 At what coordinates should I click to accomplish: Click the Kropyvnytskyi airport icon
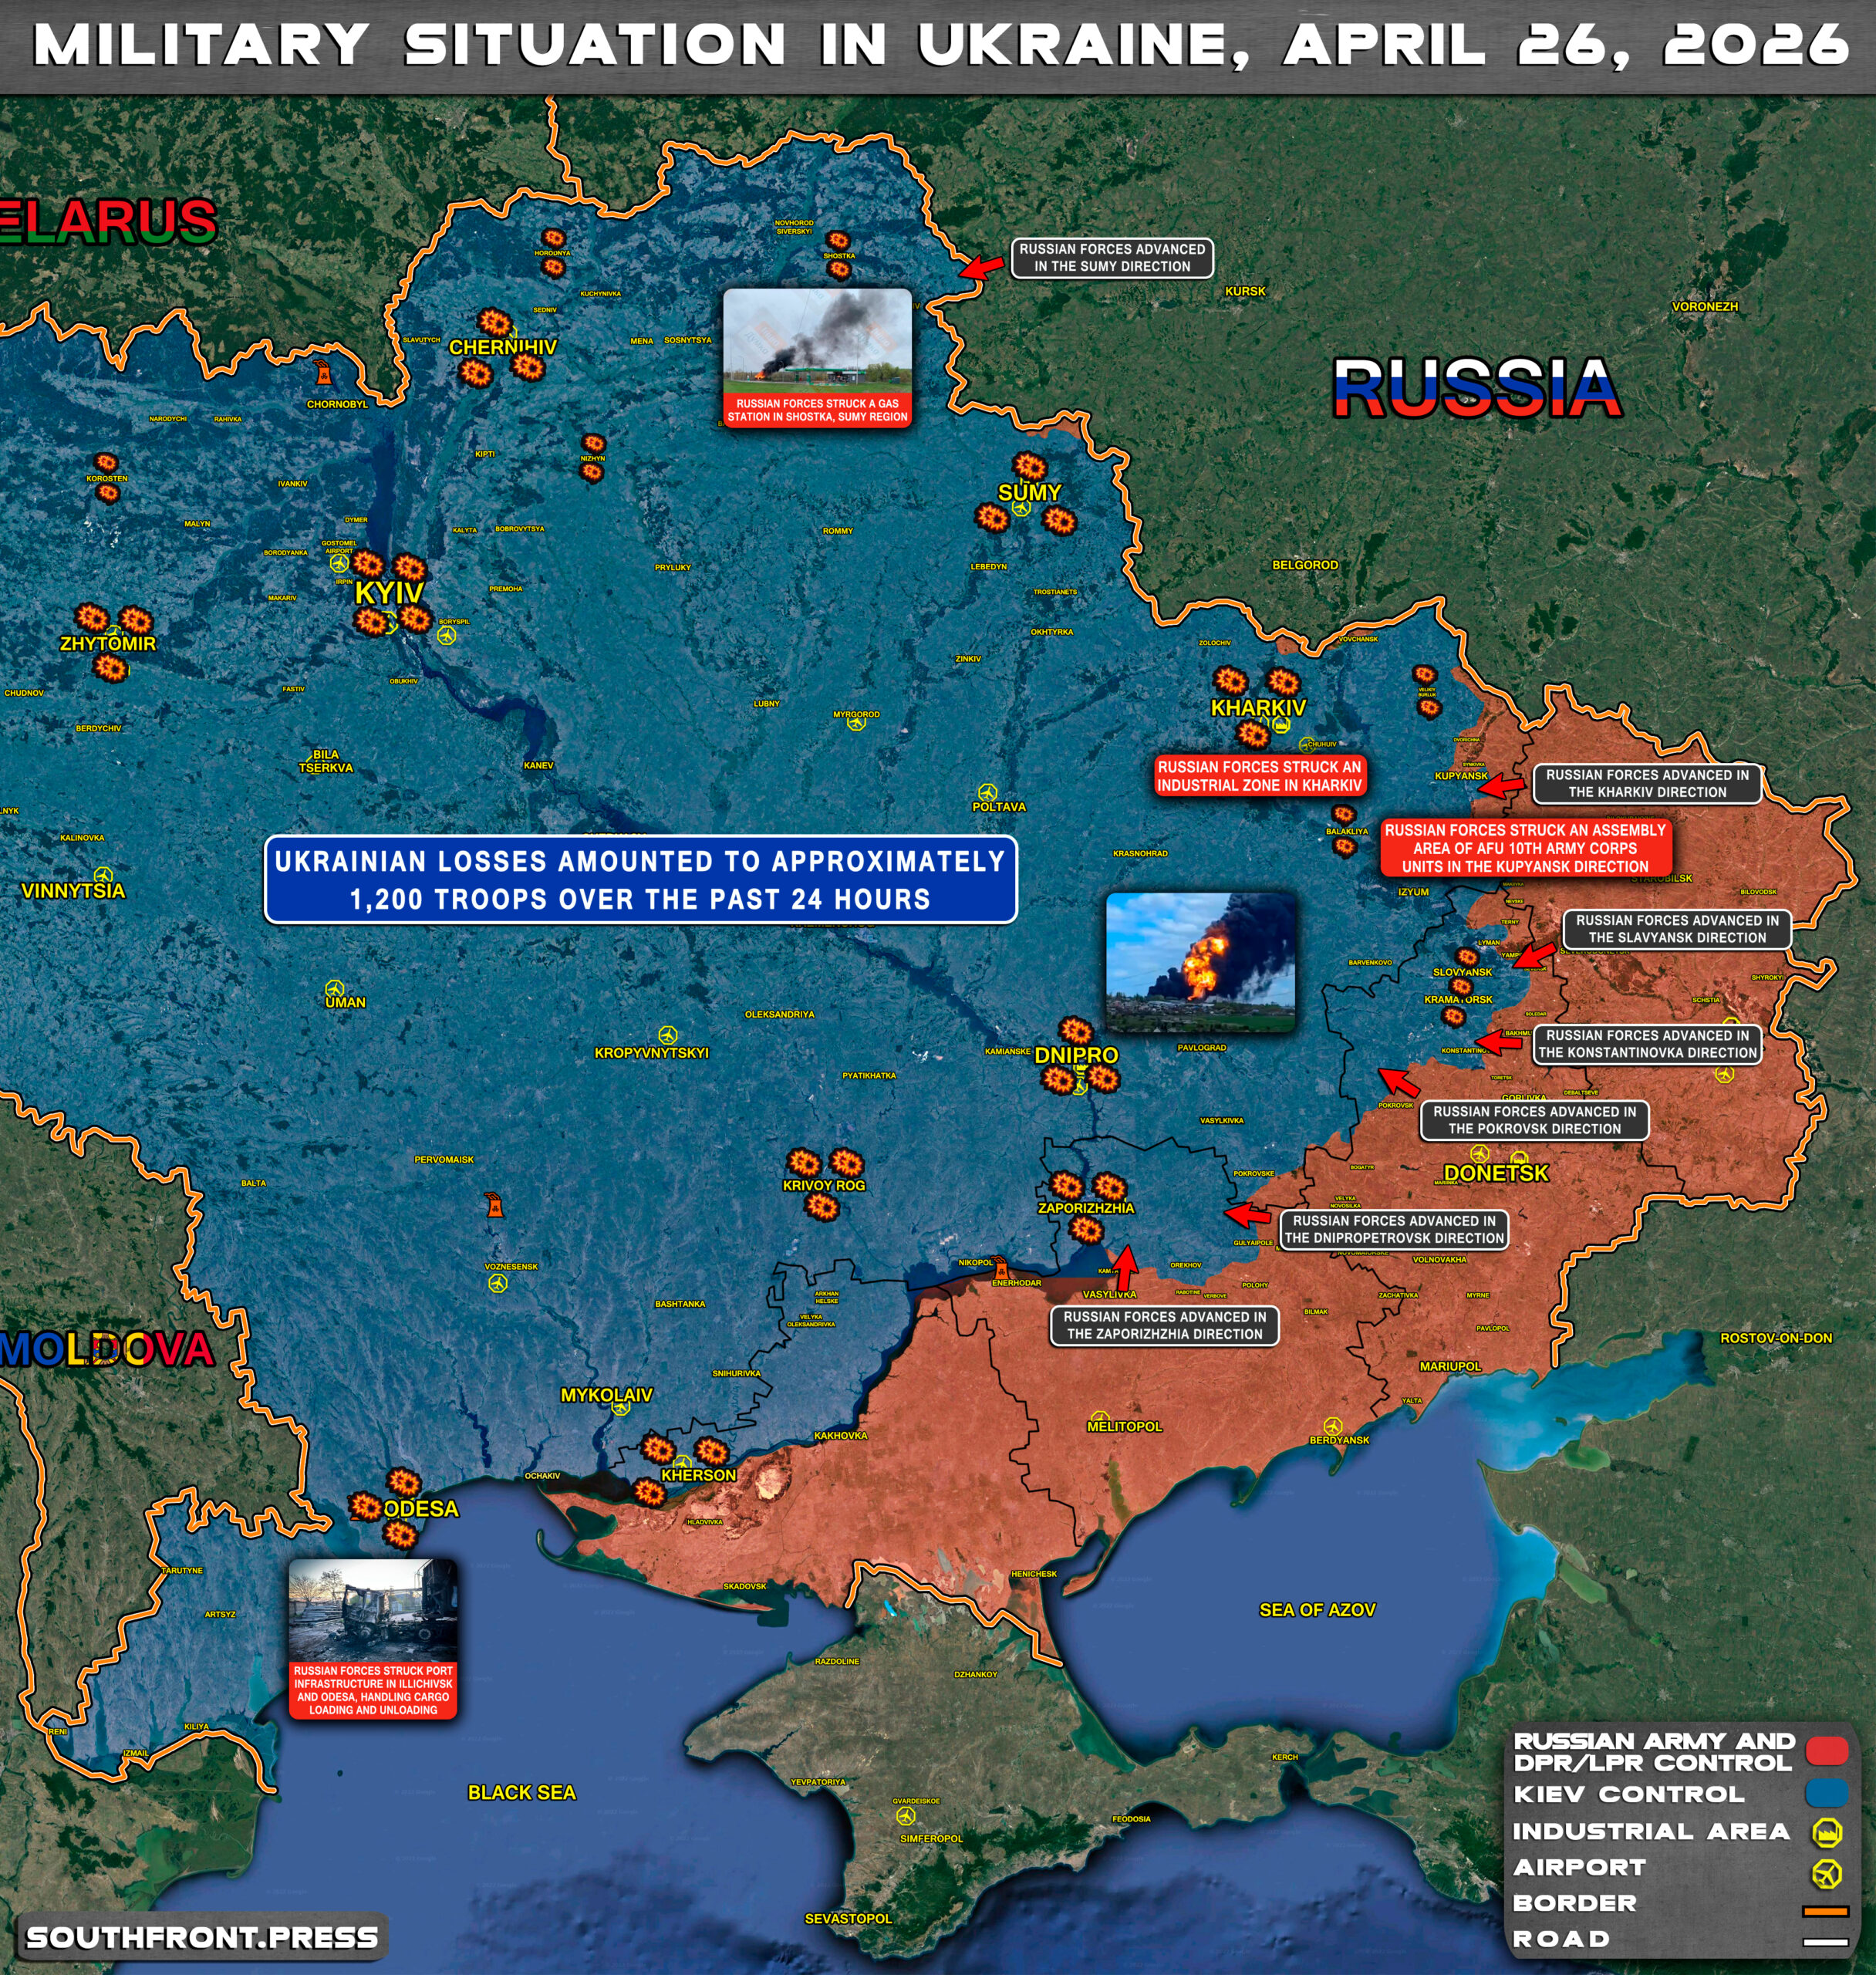pos(667,1035)
